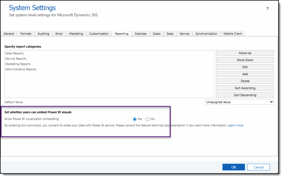Select Service Reports category
Screen dimensions: 283x178
coord(16,59)
